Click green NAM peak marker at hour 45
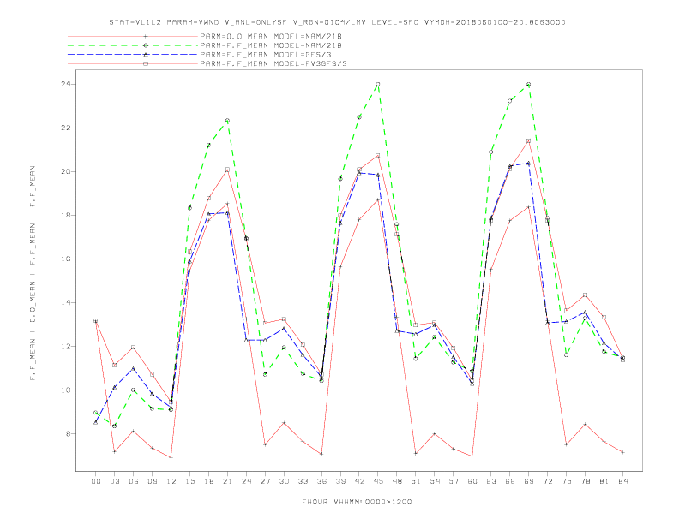Viewport: 679px width, 524px height. point(378,84)
